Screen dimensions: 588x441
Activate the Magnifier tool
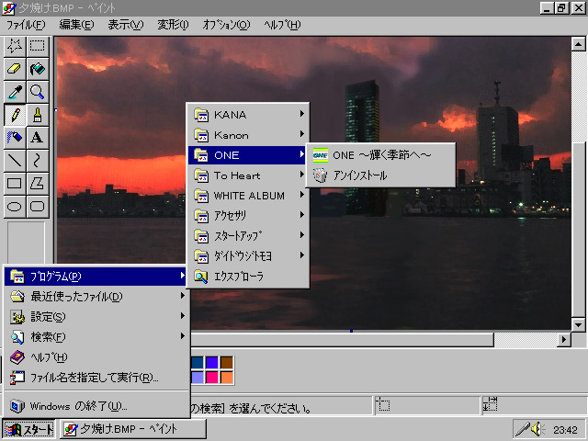point(37,92)
